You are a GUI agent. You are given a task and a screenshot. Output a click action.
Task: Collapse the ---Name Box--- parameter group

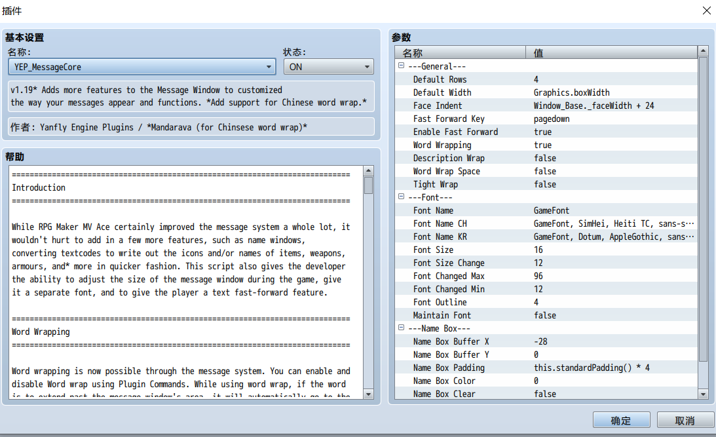coord(401,328)
